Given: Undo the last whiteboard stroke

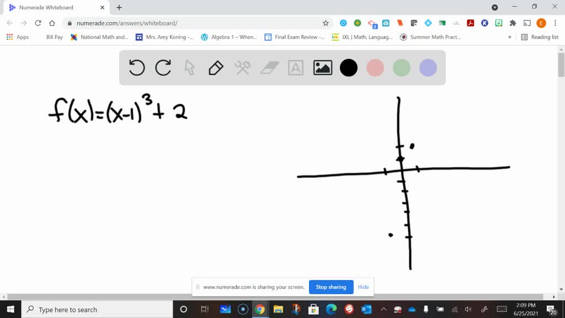Looking at the screenshot, I should point(137,67).
